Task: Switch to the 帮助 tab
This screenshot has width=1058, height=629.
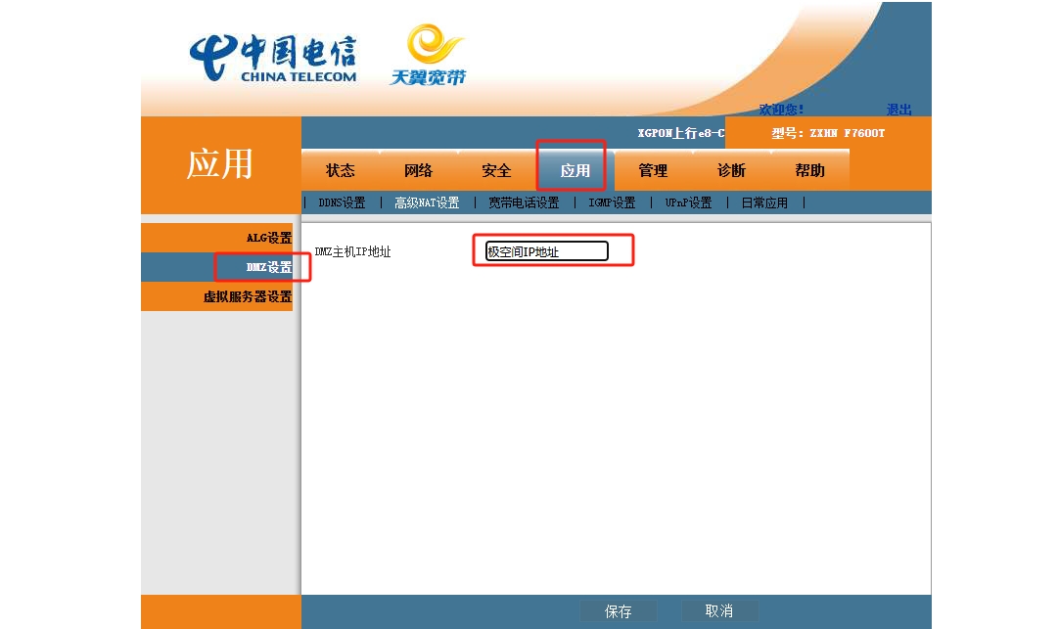Action: pos(809,170)
